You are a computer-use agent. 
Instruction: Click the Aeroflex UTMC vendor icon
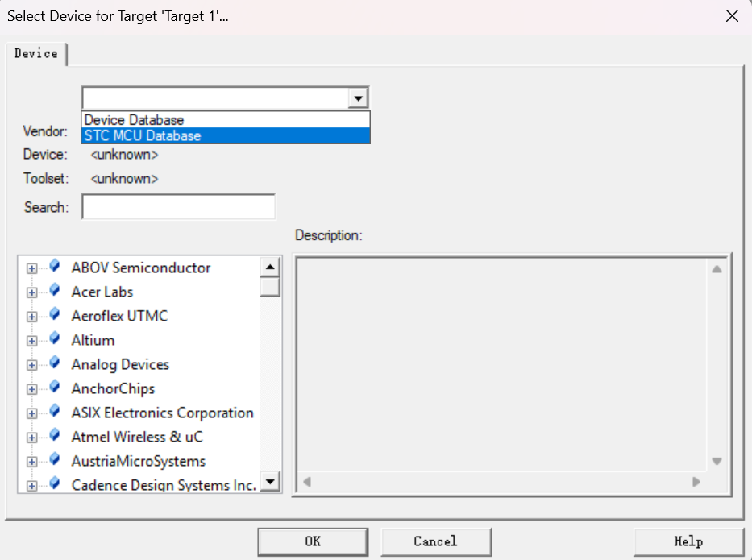coord(55,313)
